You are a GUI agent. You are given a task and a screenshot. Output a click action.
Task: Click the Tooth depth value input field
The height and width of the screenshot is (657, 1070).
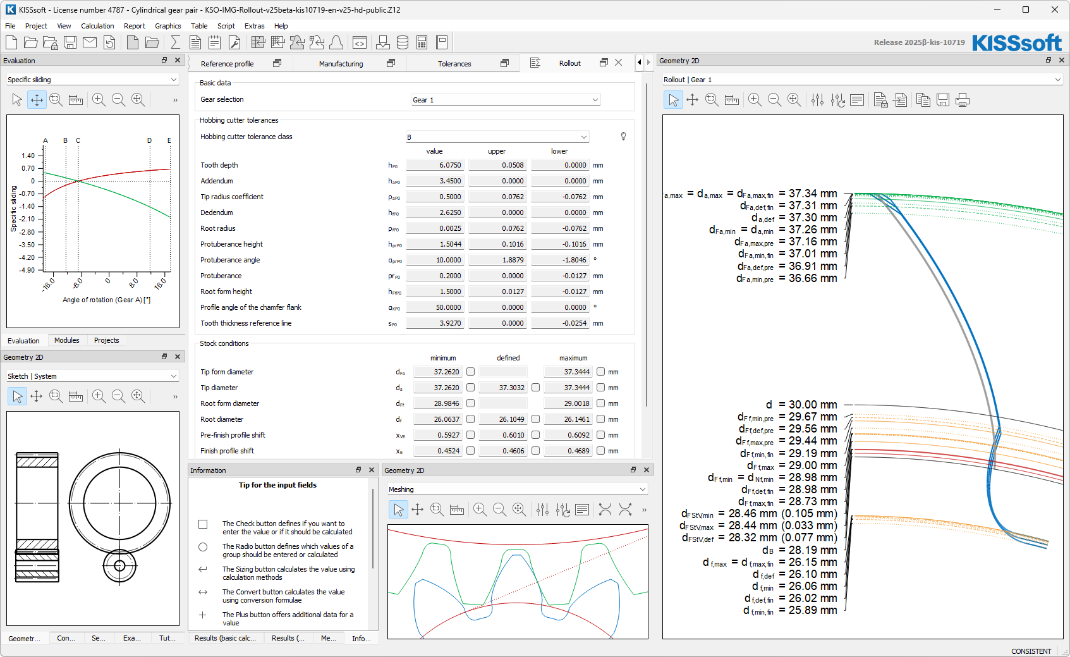(435, 165)
